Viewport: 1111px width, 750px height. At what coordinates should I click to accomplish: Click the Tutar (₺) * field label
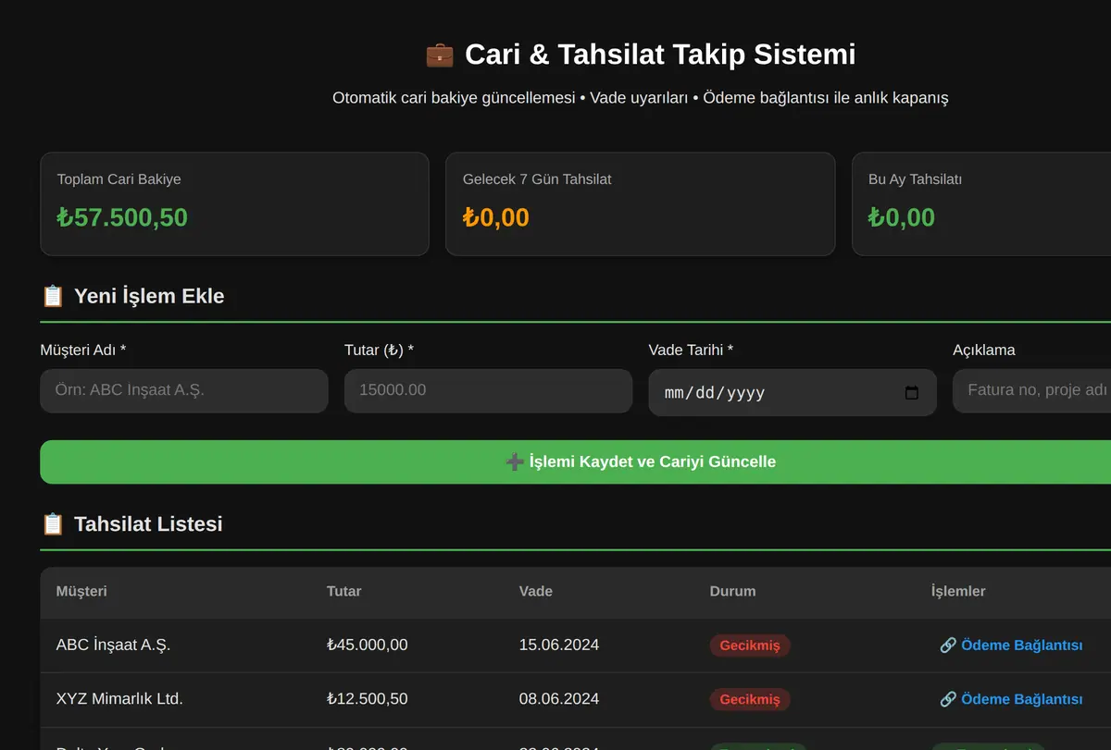coord(379,350)
